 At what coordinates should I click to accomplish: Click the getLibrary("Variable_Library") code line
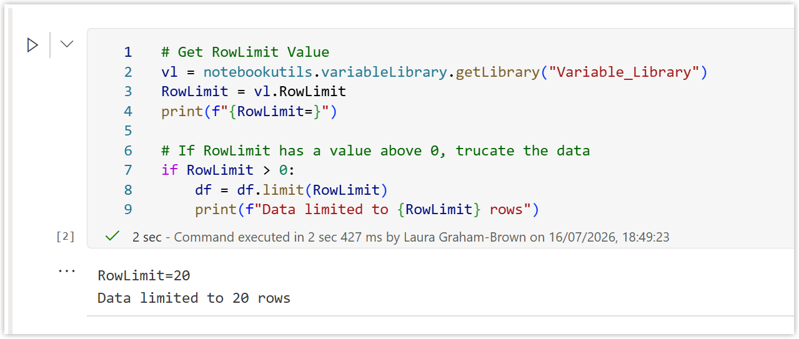click(434, 72)
